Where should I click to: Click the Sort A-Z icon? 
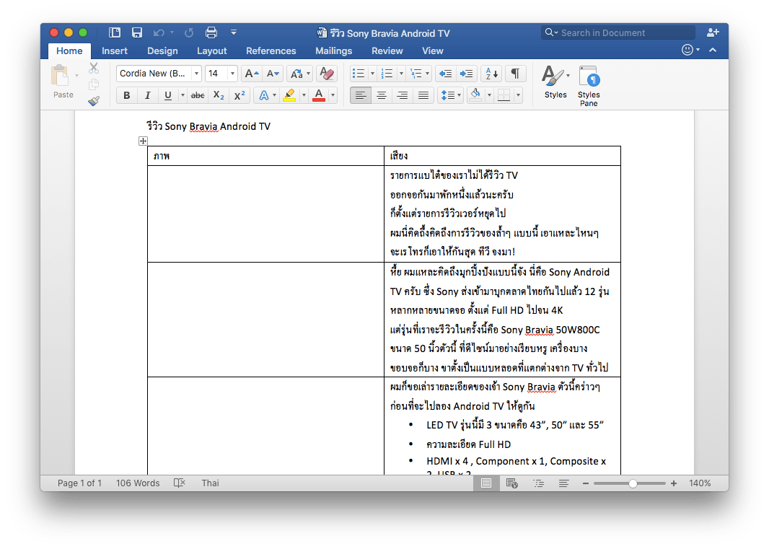(491, 74)
